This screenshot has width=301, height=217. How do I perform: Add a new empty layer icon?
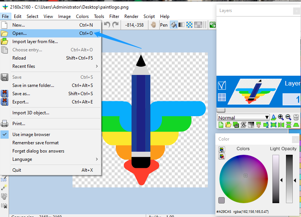pyautogui.click(x=221, y=125)
